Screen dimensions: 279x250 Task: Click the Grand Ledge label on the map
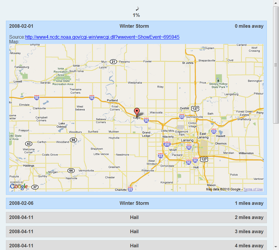pyautogui.click(x=146, y=134)
